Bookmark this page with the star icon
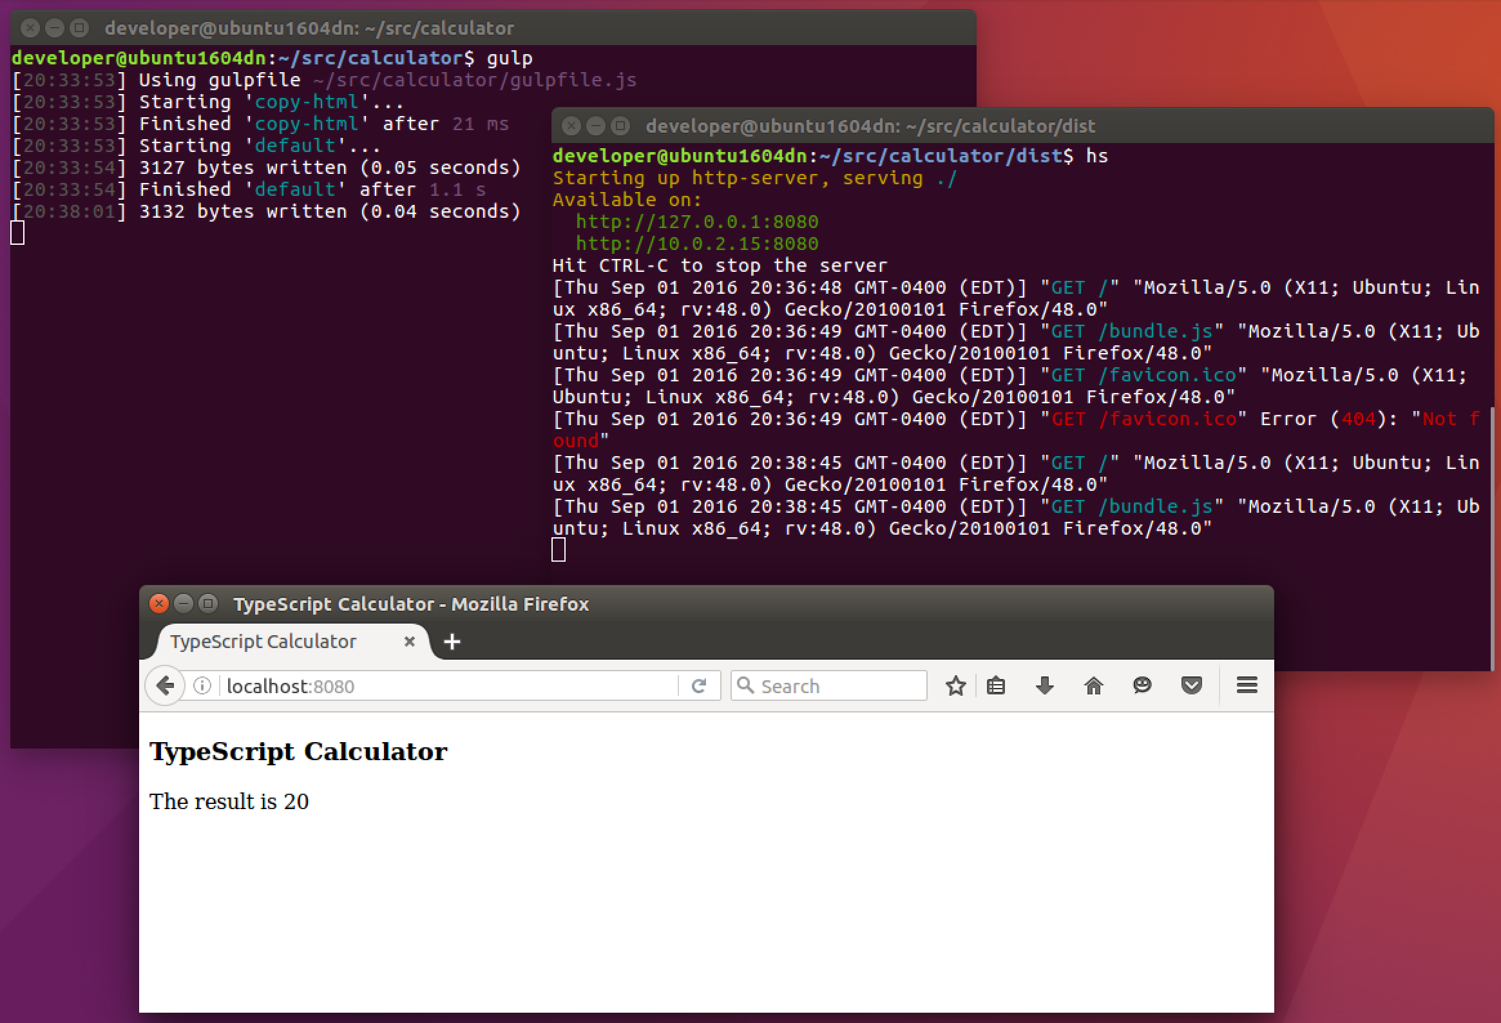Image resolution: width=1501 pixels, height=1023 pixels. pyautogui.click(x=955, y=685)
